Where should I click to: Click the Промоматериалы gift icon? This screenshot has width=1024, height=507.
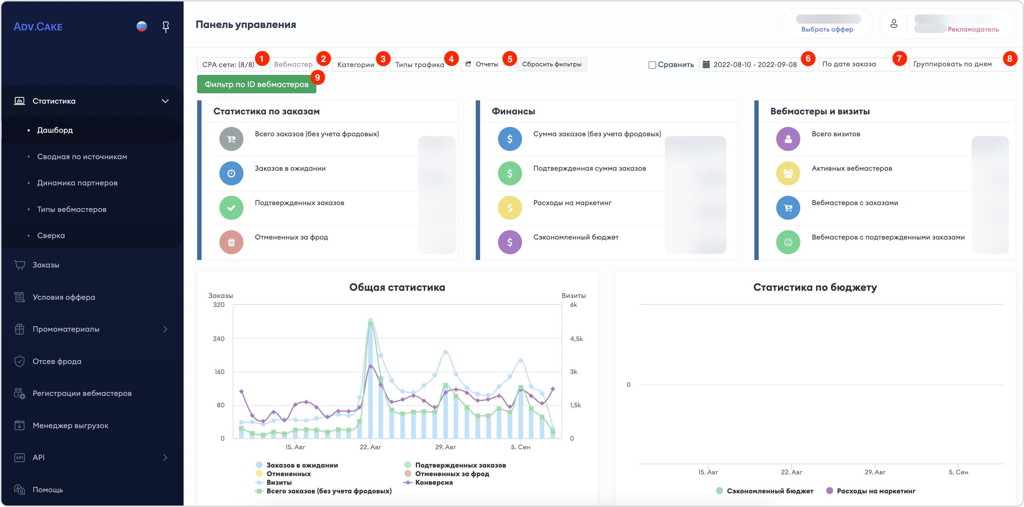click(x=19, y=329)
